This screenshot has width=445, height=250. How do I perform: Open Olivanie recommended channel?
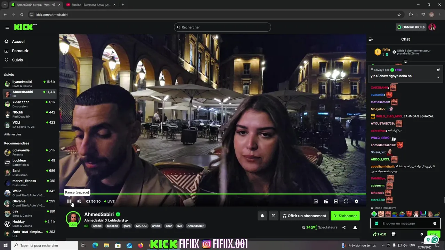click(x=30, y=203)
